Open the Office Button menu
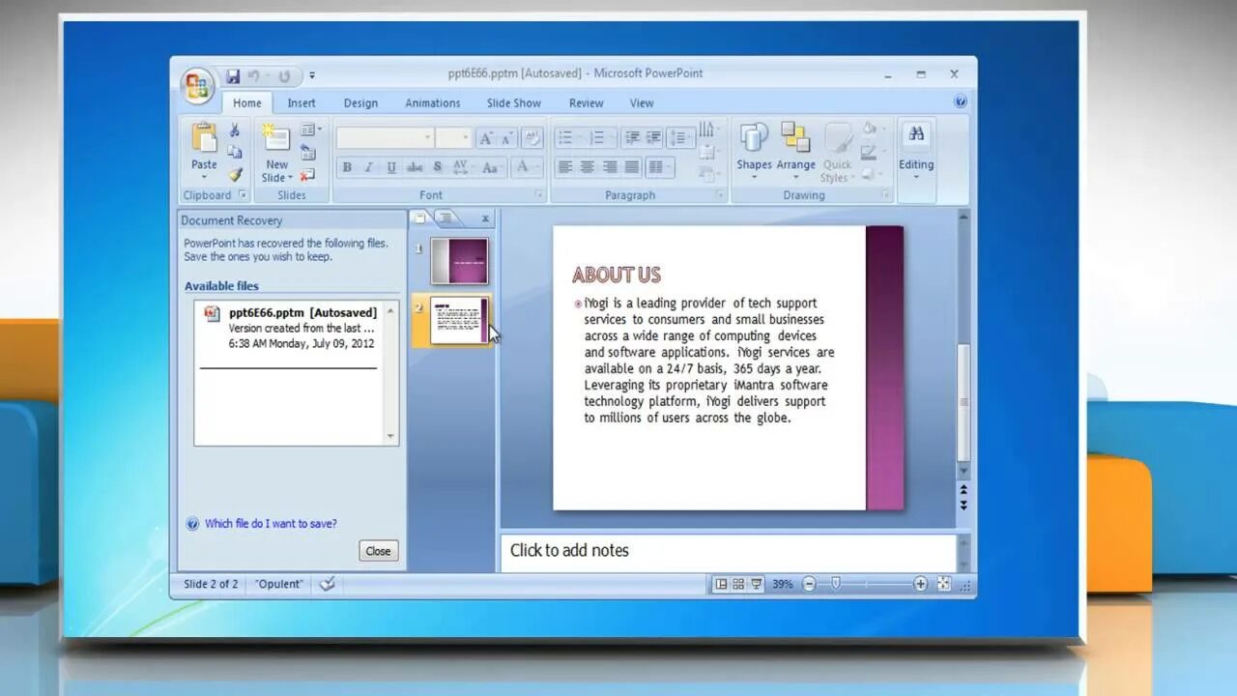The width and height of the screenshot is (1237, 696). click(198, 87)
